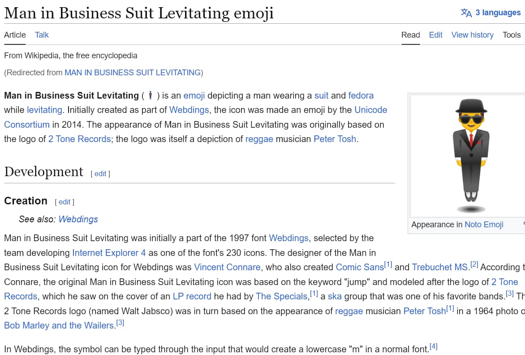Viewport: 525px width, 355px height.
Task: Edit the Development section
Action: point(100,174)
